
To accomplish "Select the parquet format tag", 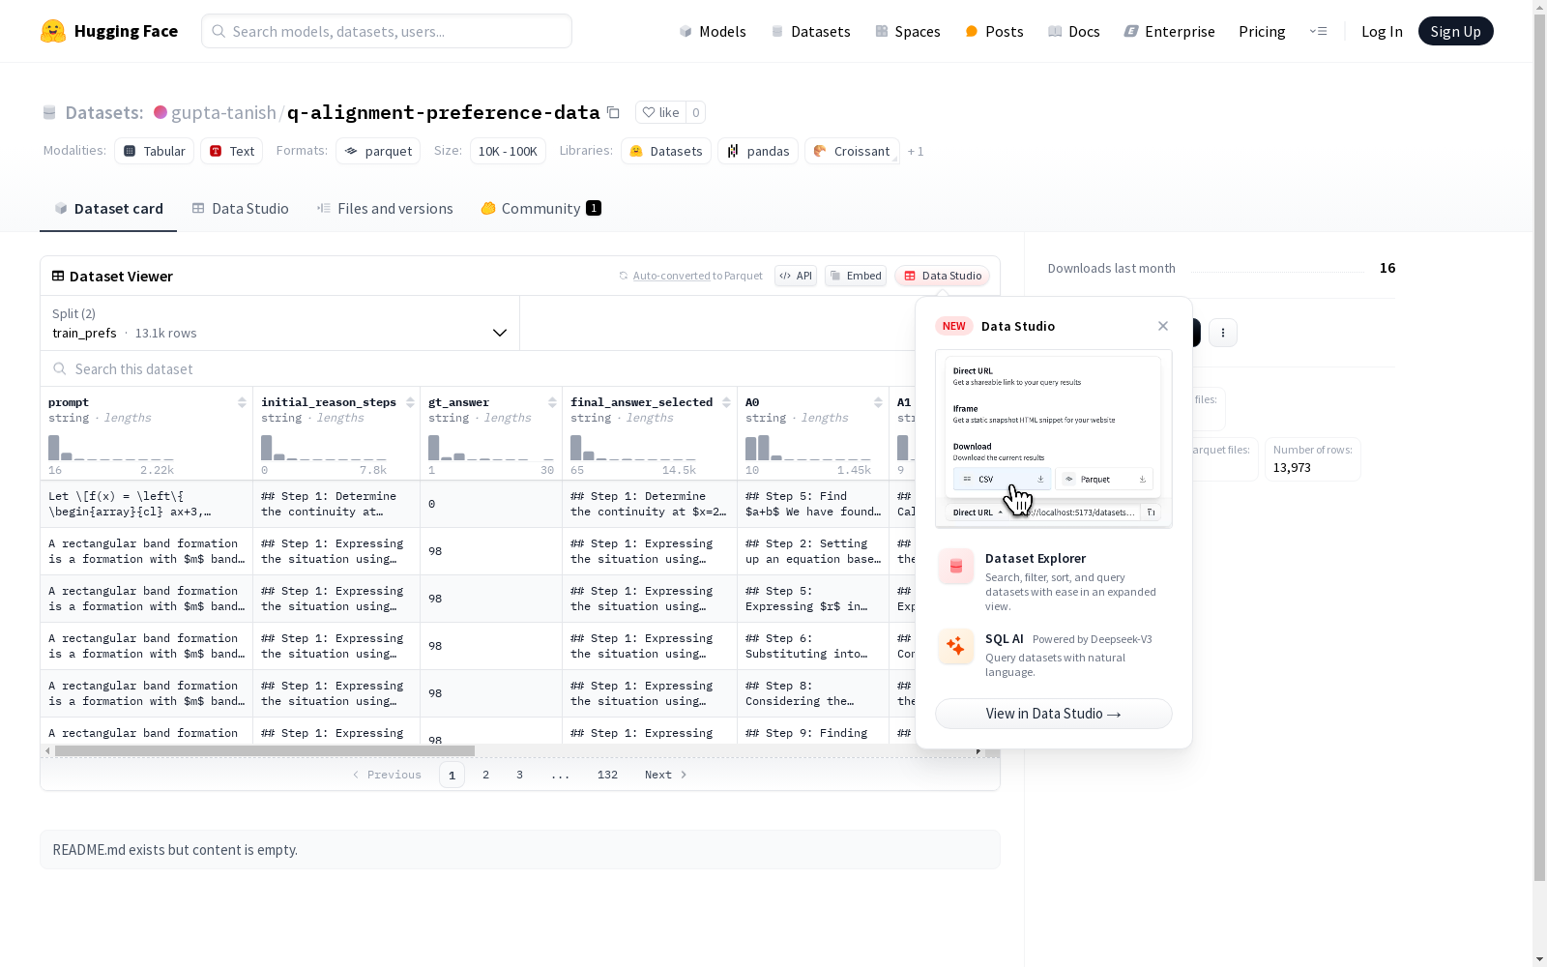I will (x=378, y=151).
